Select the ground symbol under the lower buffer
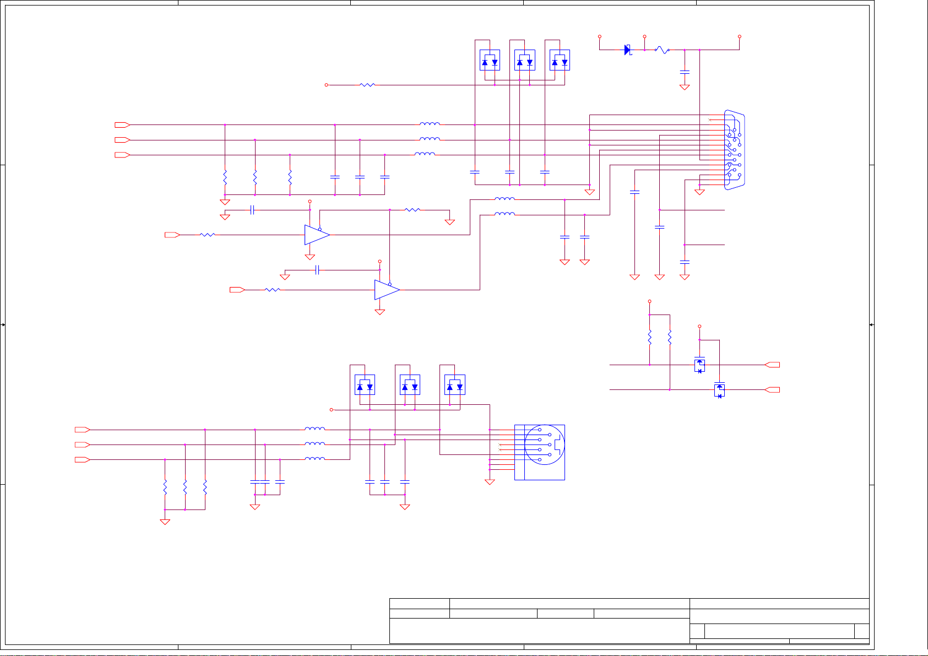The width and height of the screenshot is (928, 656). click(x=379, y=312)
